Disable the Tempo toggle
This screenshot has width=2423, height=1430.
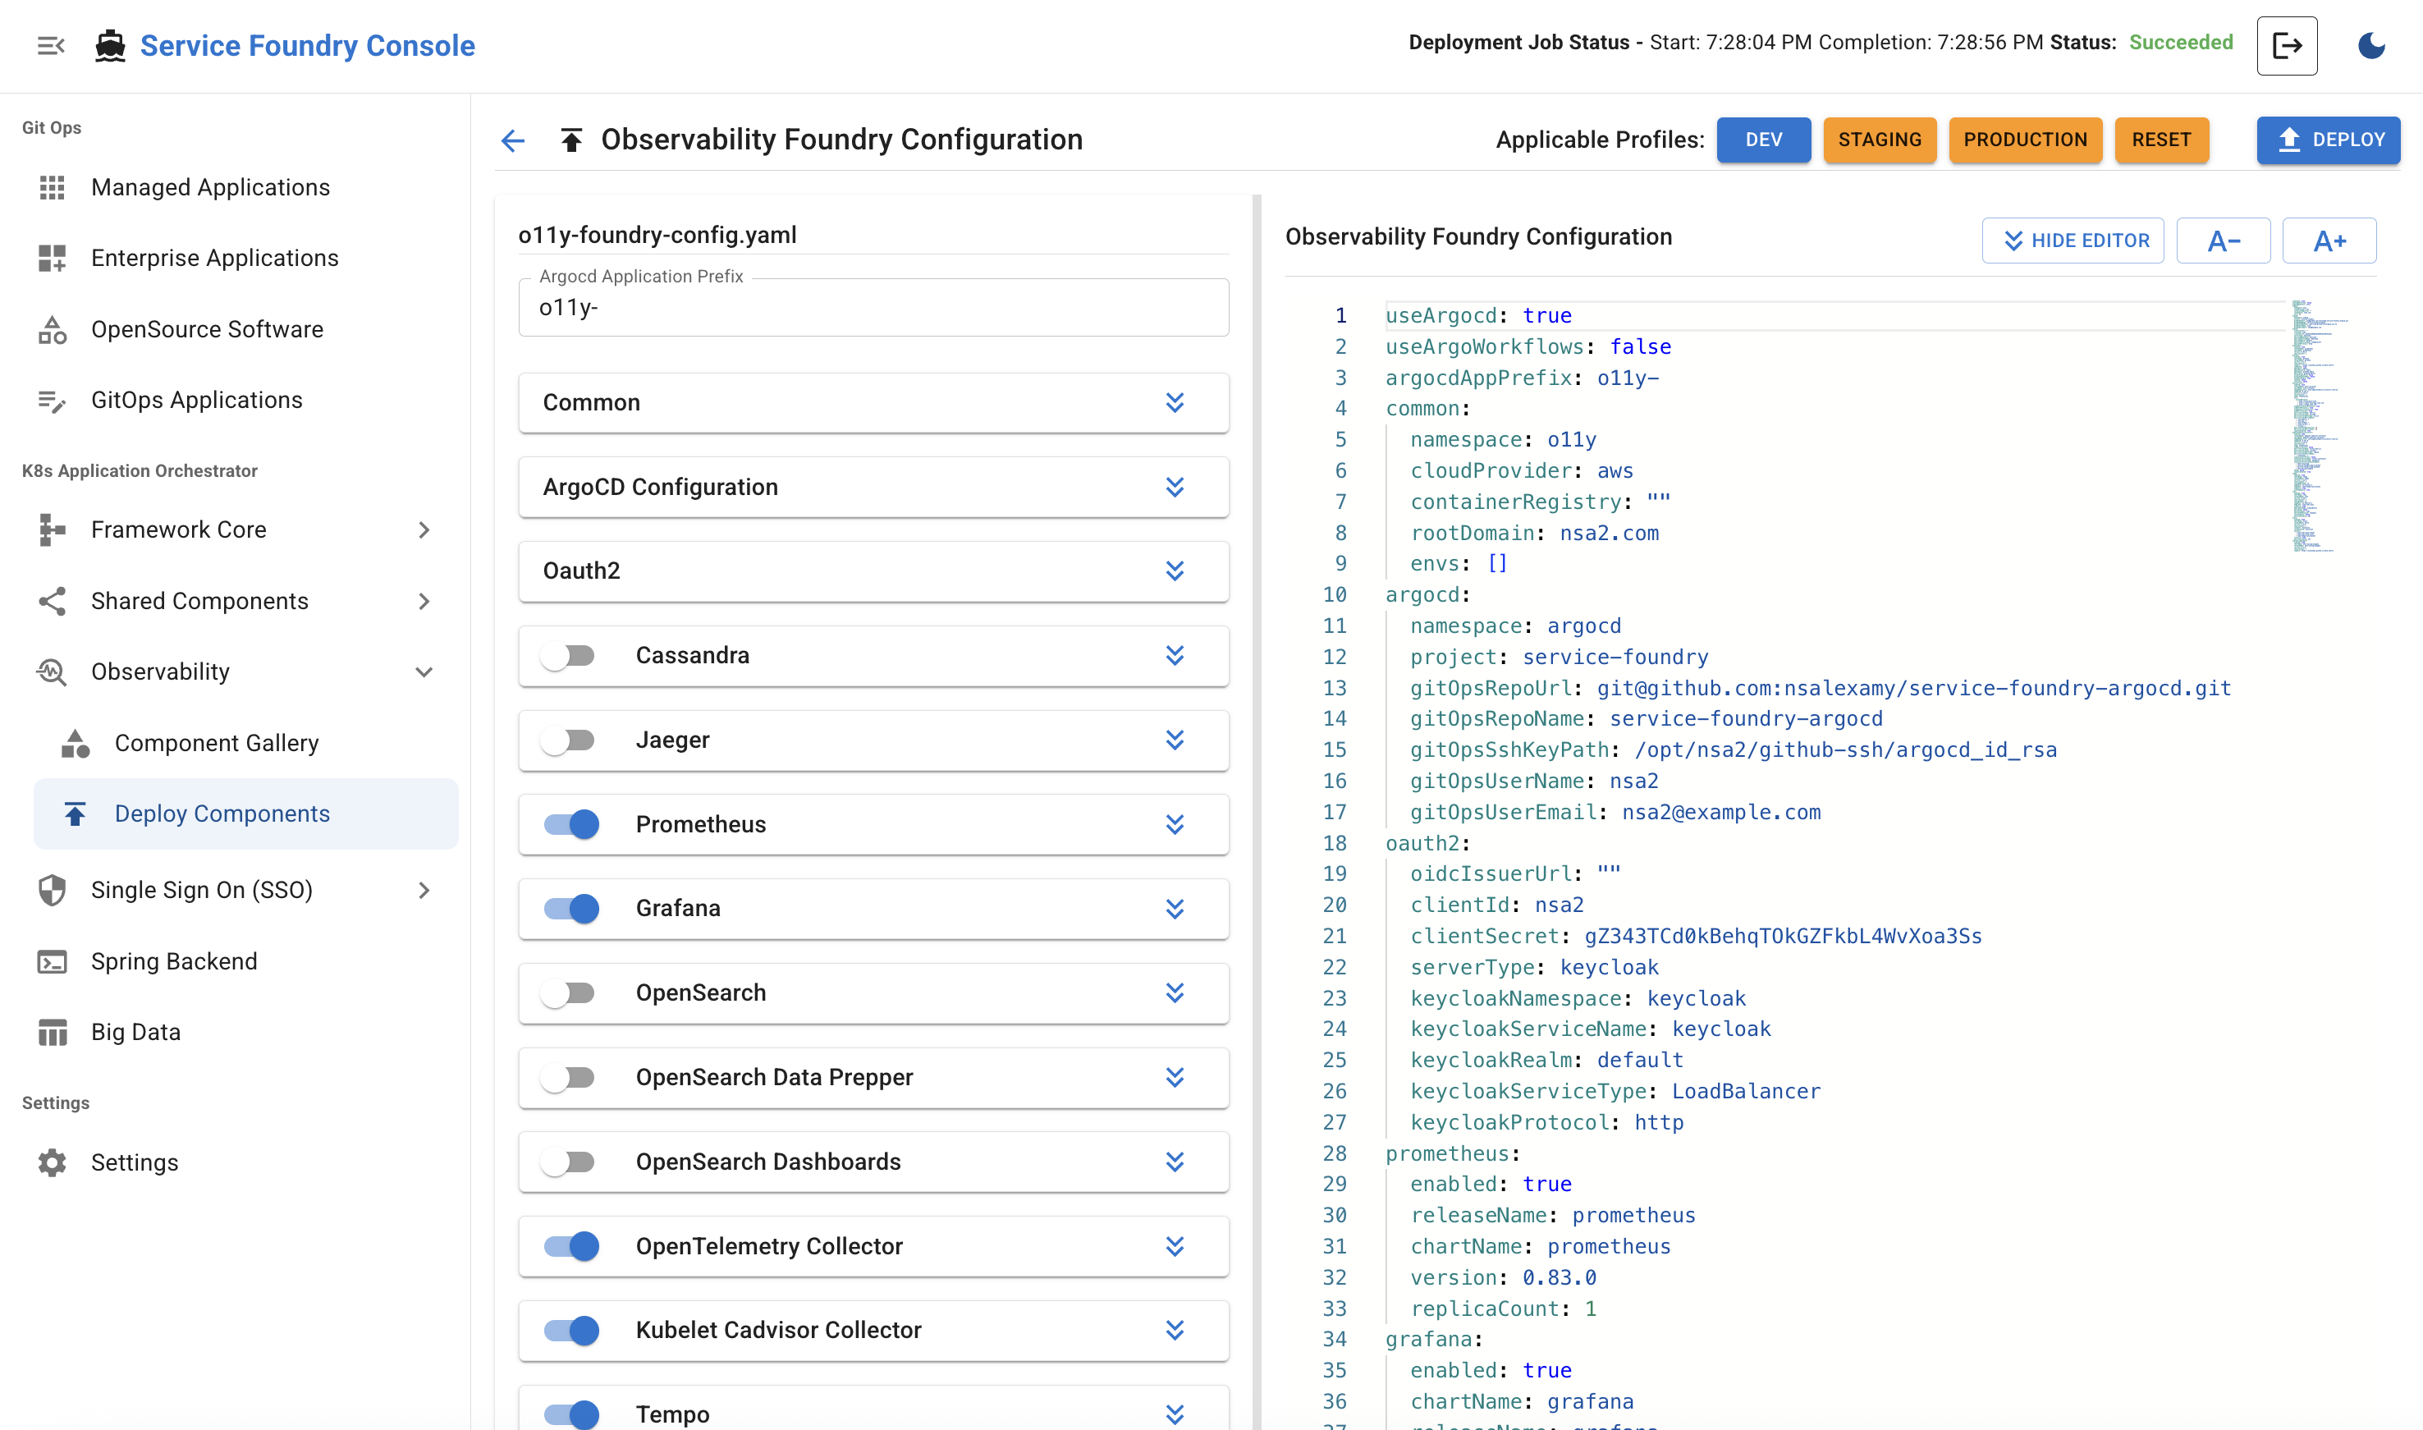571,1414
